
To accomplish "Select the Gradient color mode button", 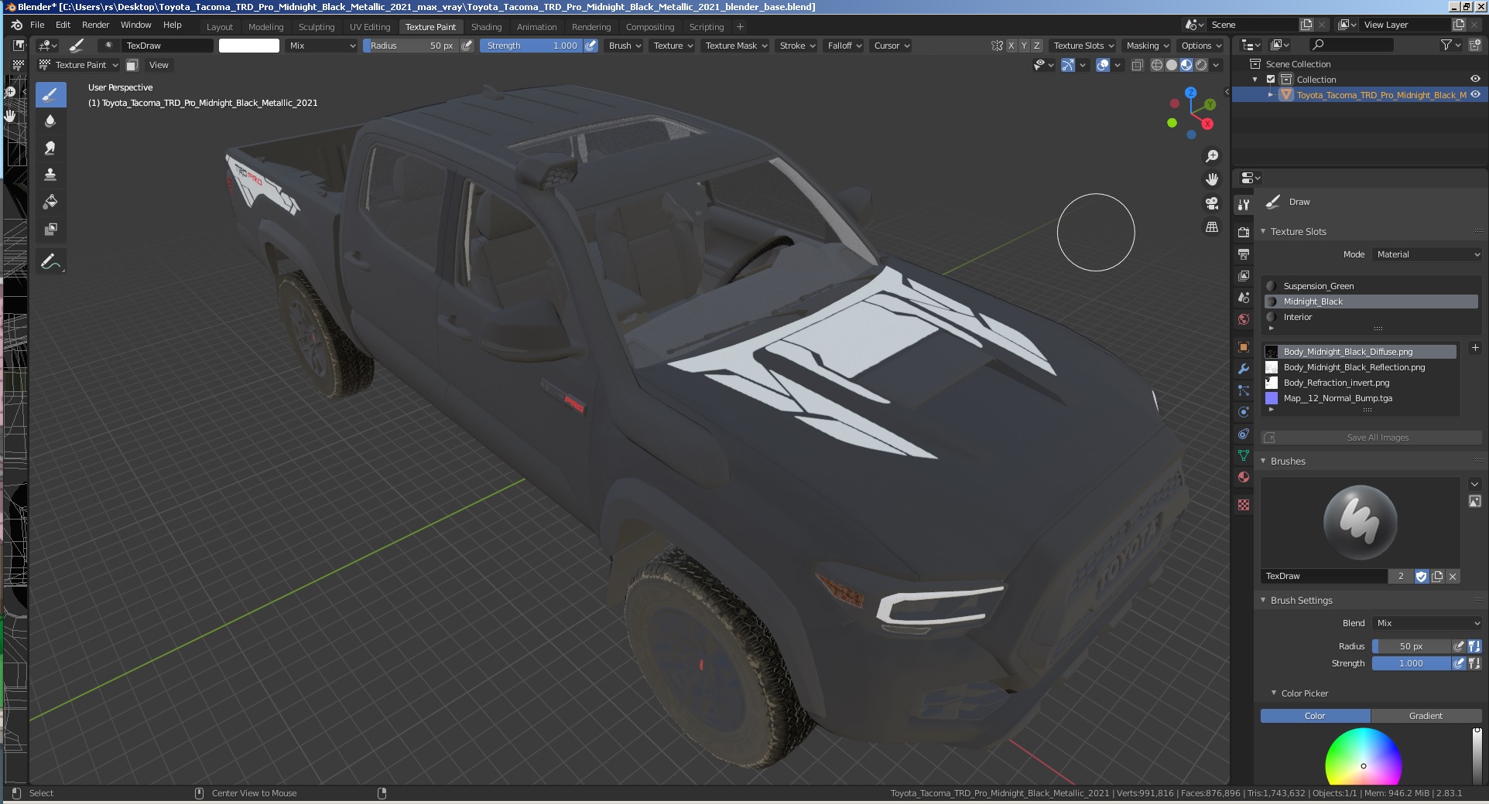I will point(1426,716).
